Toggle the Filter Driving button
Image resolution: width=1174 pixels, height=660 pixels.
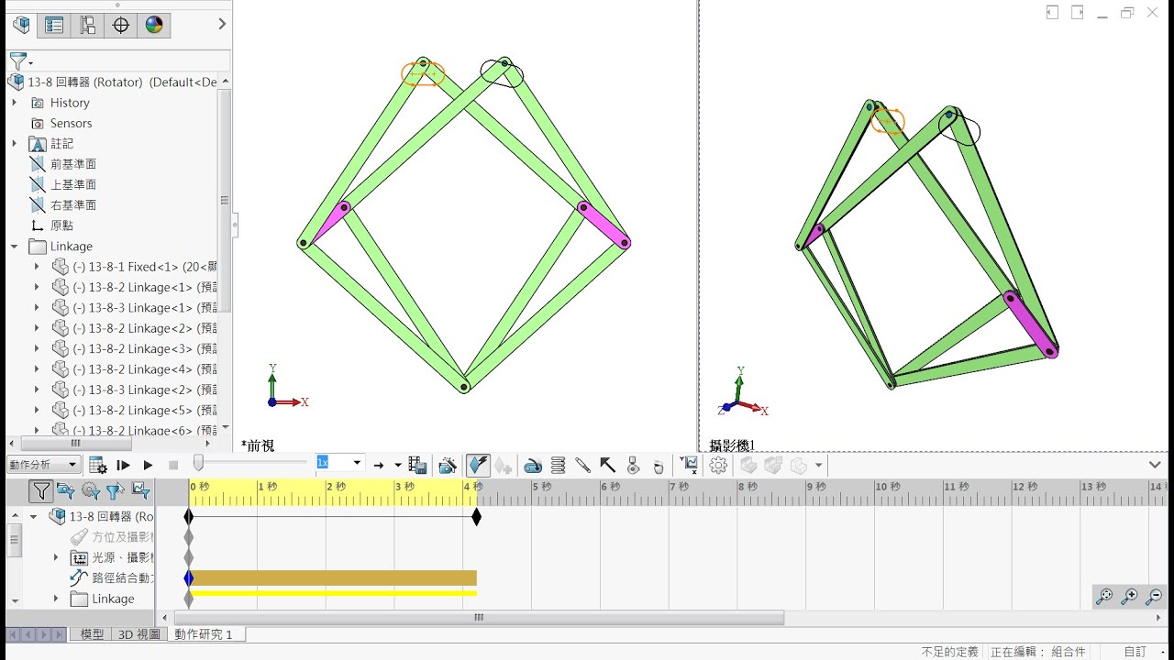click(x=90, y=491)
